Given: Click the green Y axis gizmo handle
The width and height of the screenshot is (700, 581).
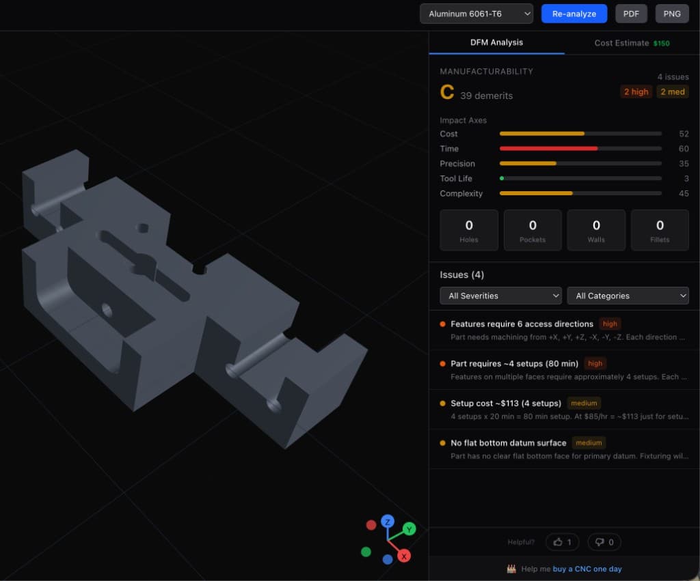Looking at the screenshot, I should (409, 528).
